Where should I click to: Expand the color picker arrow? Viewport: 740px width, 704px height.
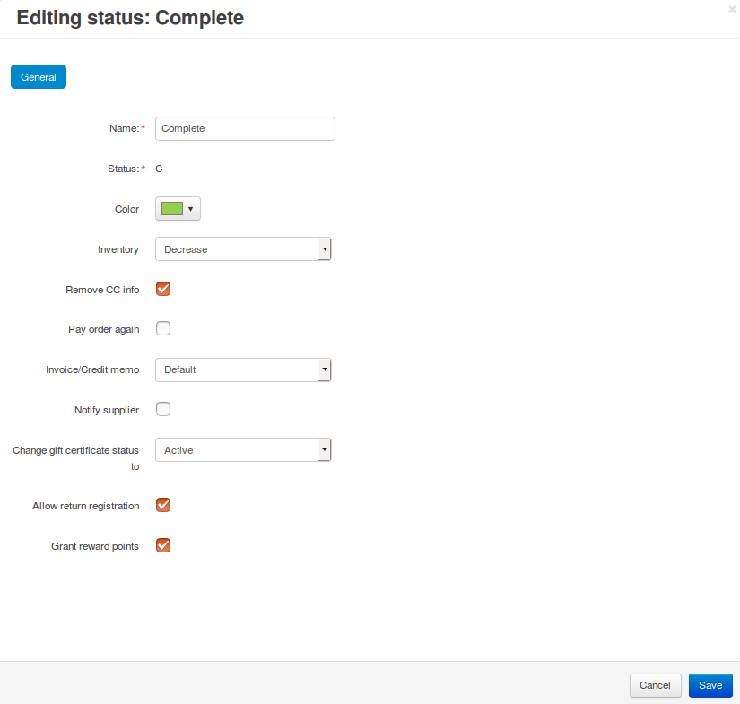click(x=191, y=209)
